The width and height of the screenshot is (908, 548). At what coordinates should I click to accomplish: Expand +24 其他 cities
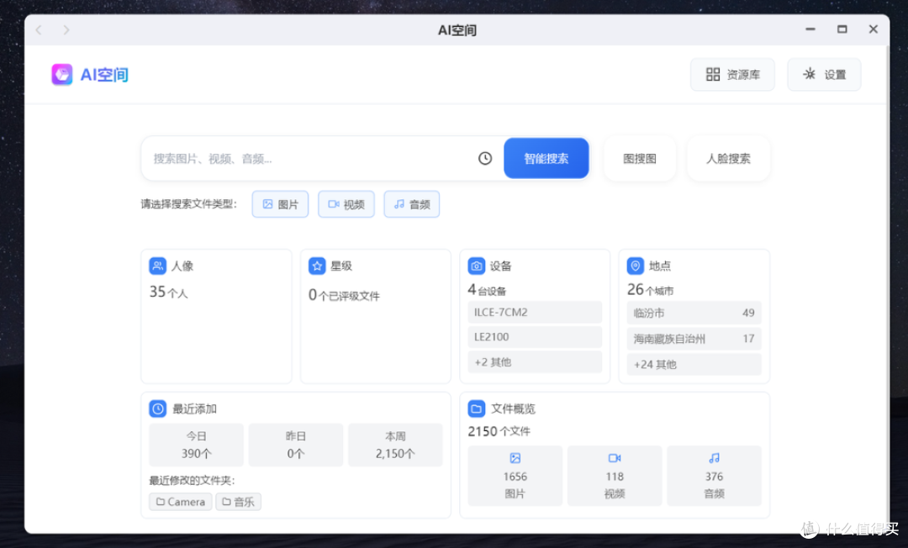[x=694, y=365]
